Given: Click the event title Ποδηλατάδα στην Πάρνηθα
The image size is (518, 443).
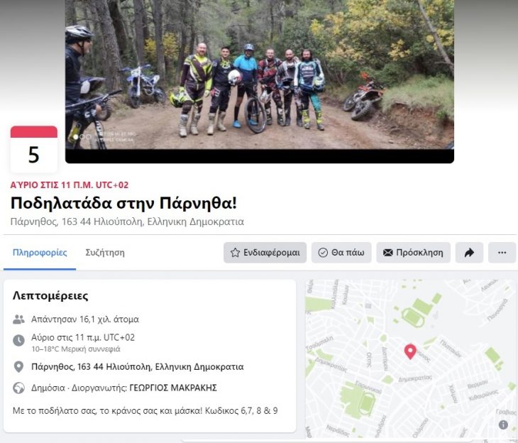Looking at the screenshot, I should pyautogui.click(x=124, y=203).
